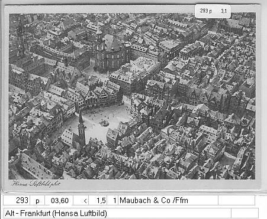
Task: Click the cell containing only "1"
Action: click(x=112, y=200)
